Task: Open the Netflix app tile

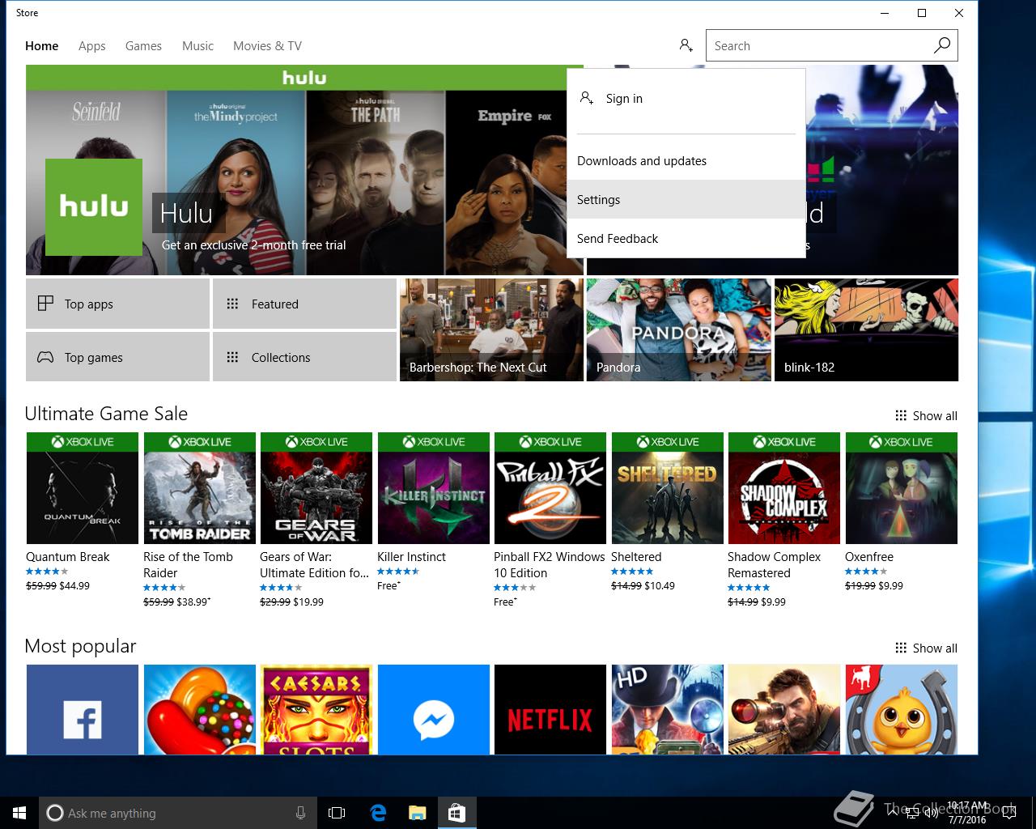Action: pos(550,709)
